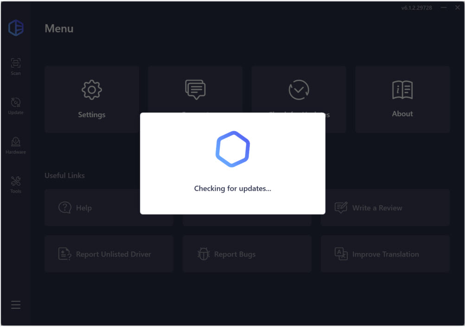465x327 pixels.
Task: Click the Driver Easy logo icon
Action: tap(16, 28)
